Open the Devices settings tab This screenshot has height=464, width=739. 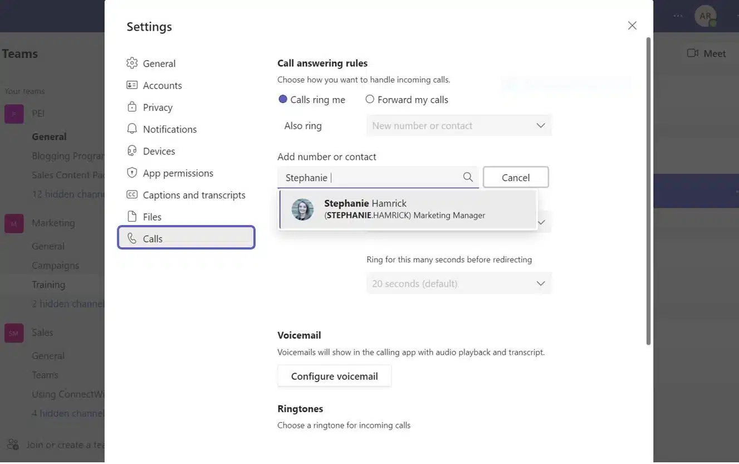click(186, 151)
